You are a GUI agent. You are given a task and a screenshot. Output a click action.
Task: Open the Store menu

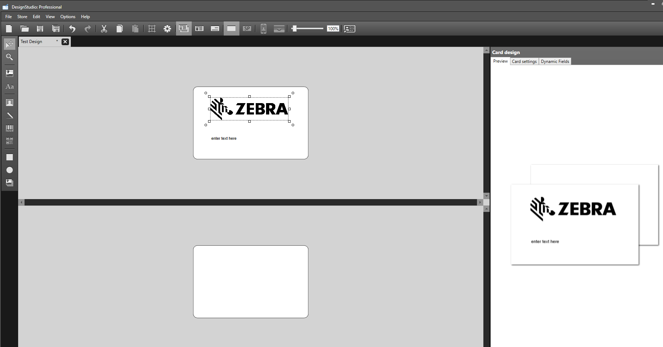pyautogui.click(x=22, y=17)
